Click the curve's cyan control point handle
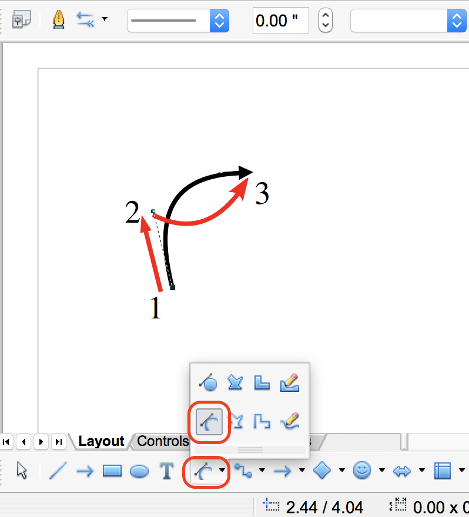Image resolution: width=469 pixels, height=517 pixels. pos(153,211)
